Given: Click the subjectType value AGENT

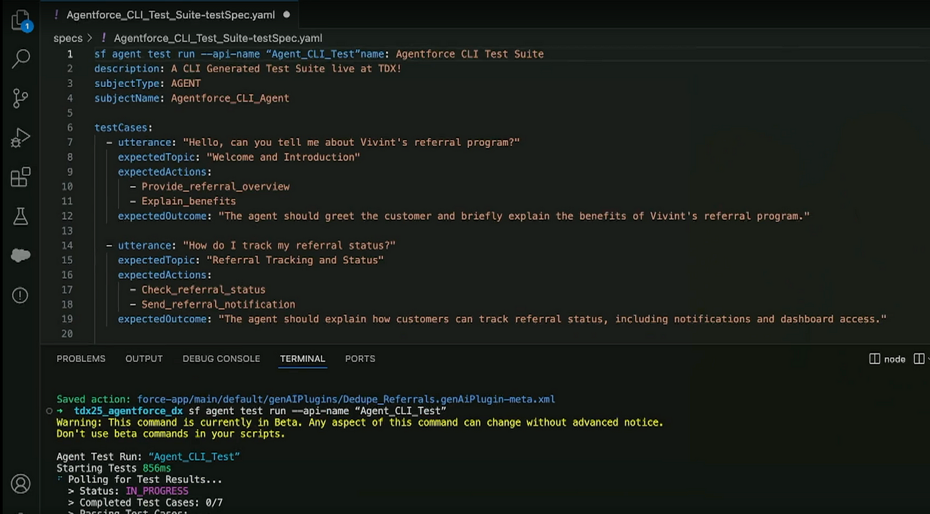Looking at the screenshot, I should click(185, 84).
